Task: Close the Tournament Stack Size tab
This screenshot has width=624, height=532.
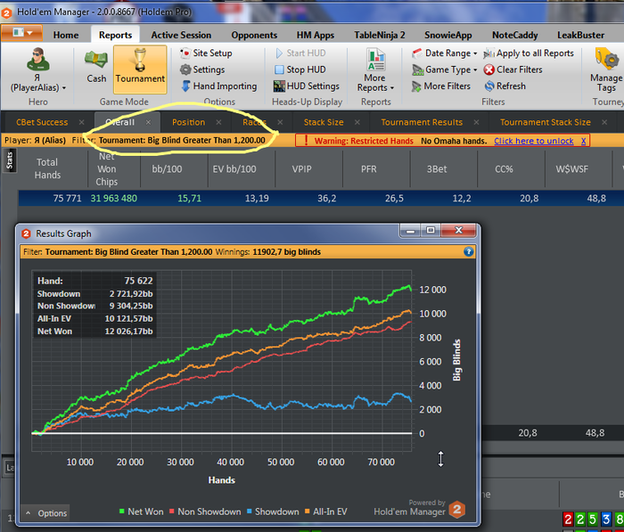Action: pos(604,122)
